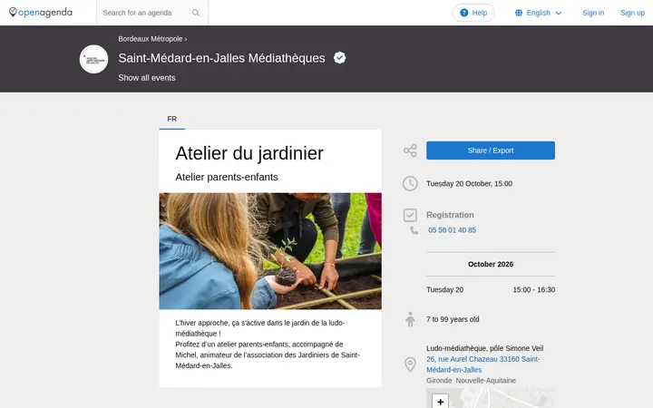This screenshot has width=653, height=408.
Task: Call the number 05 56 01 40 85
Action: point(452,230)
